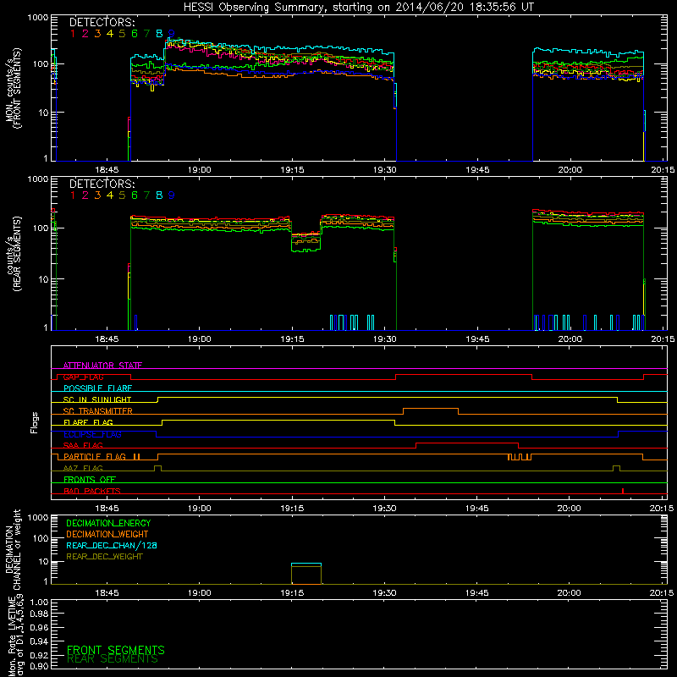Click the 1000 tick label of decimation plot
Viewport: 677px width, 677px height.
[38, 517]
